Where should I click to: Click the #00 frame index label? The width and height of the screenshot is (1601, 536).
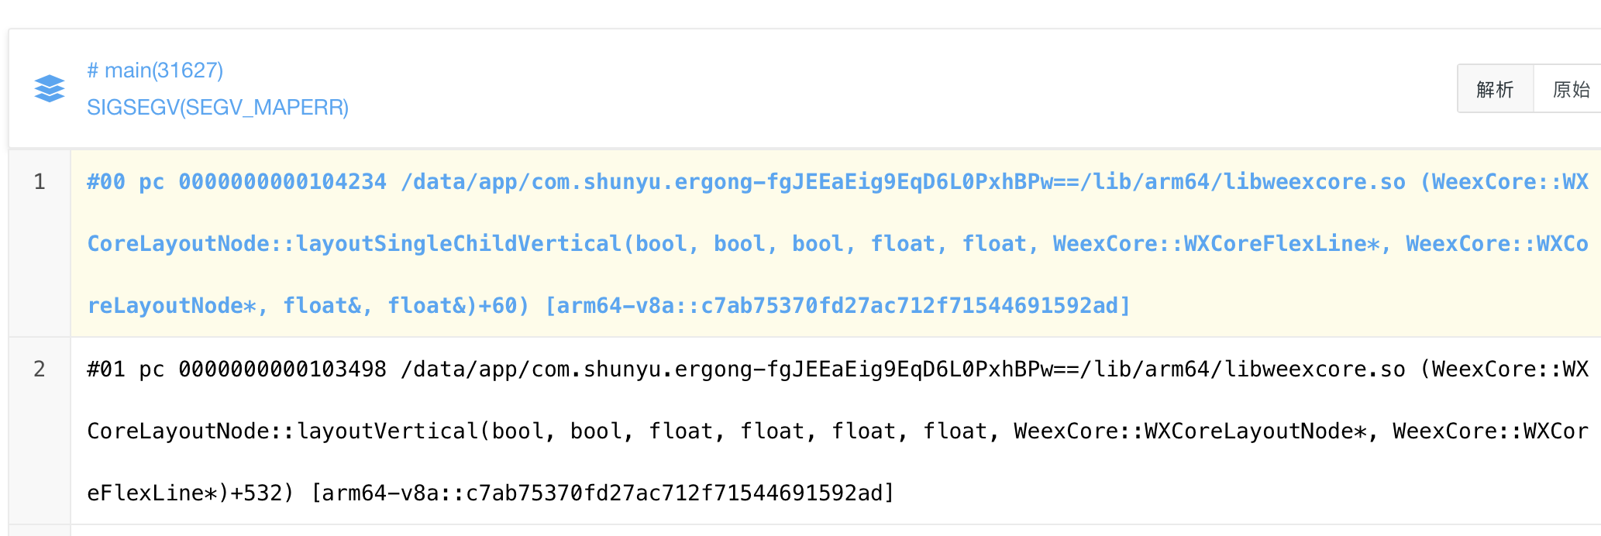click(x=105, y=182)
